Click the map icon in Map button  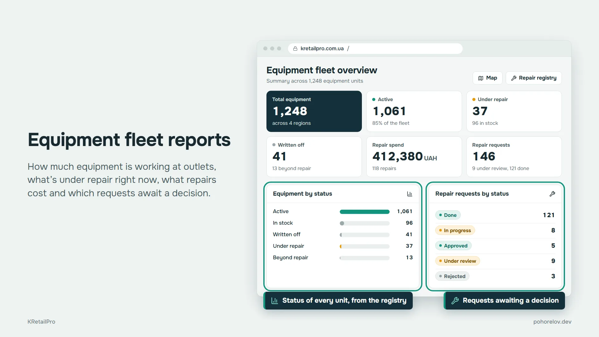point(481,78)
